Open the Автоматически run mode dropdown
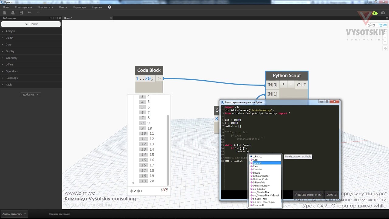The image size is (389, 219). tap(14, 214)
